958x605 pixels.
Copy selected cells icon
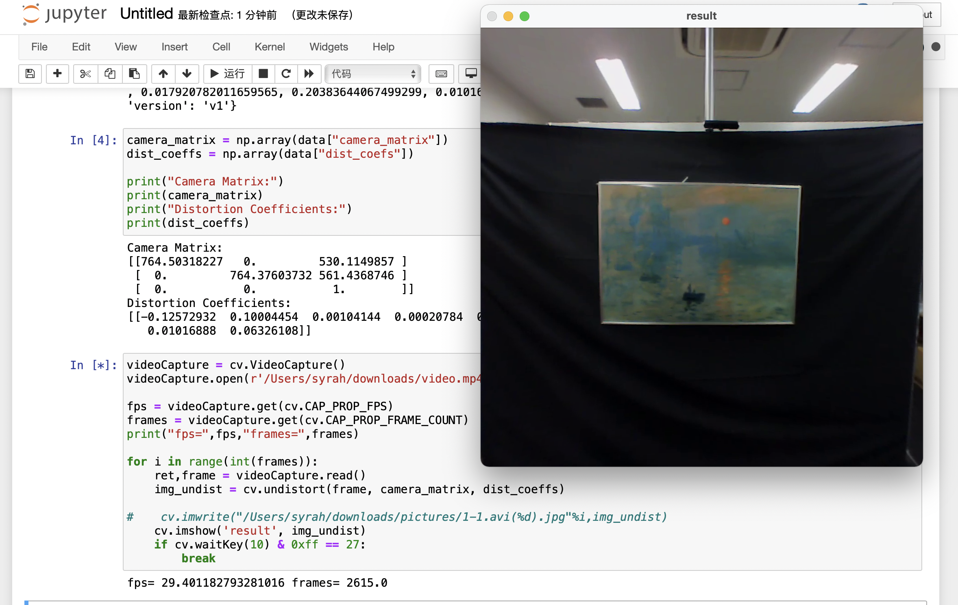tap(110, 74)
